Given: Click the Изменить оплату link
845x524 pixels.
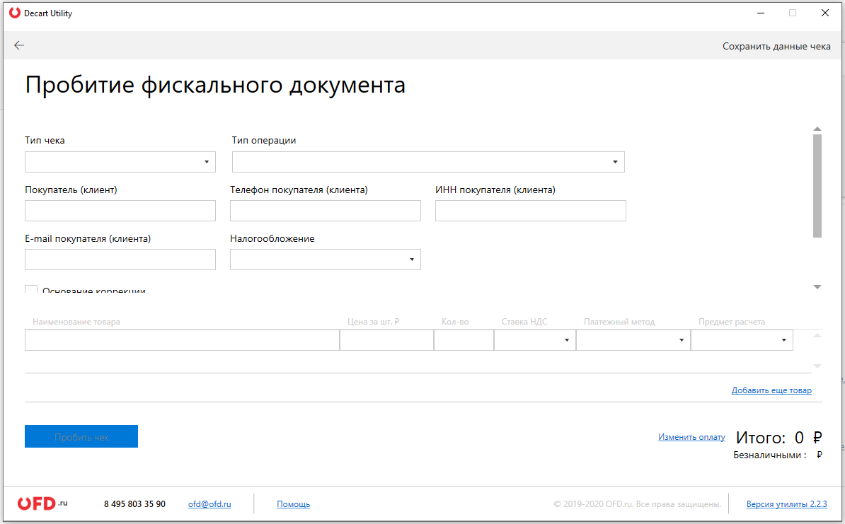Looking at the screenshot, I should 691,437.
